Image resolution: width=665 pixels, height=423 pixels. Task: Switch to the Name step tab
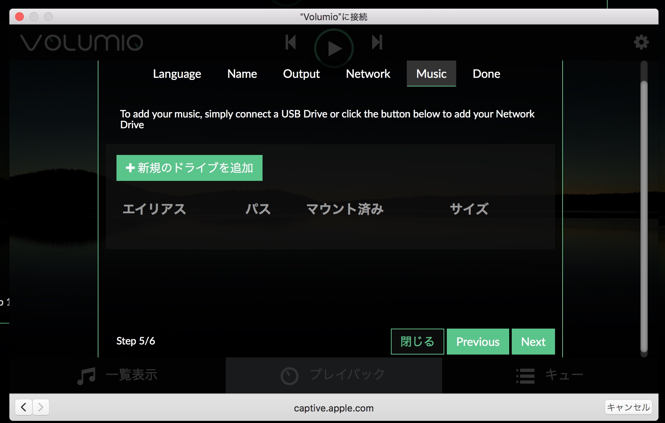click(x=242, y=74)
